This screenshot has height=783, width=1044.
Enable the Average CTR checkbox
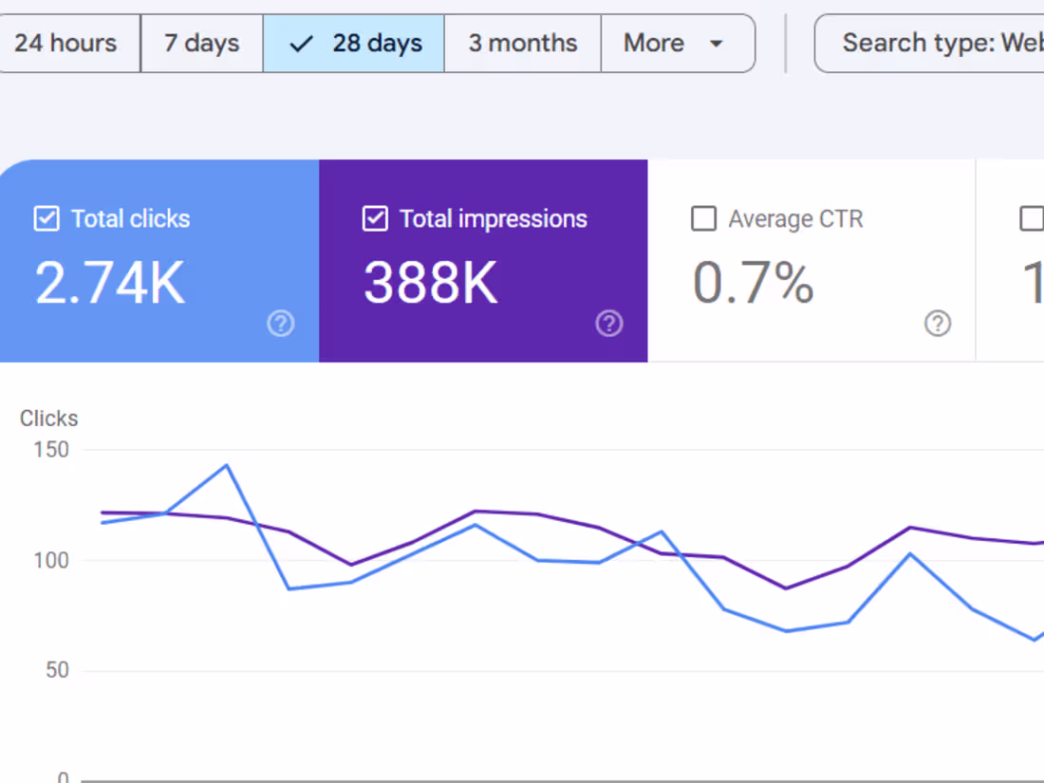coord(703,218)
